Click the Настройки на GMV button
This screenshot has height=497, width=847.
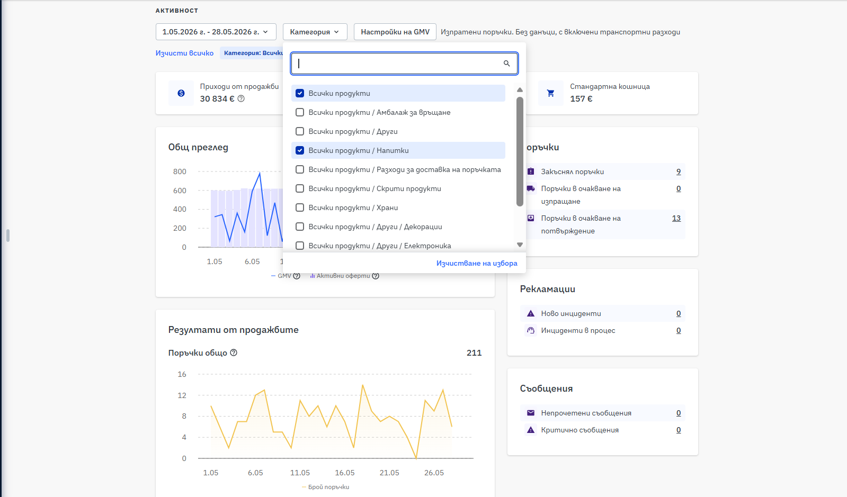pyautogui.click(x=395, y=32)
